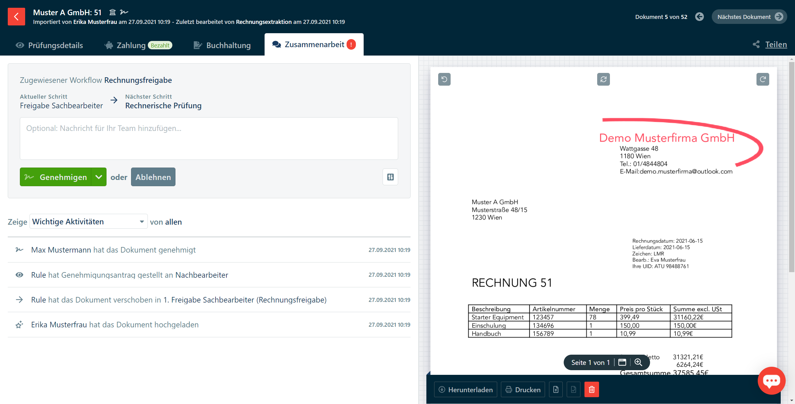Open the Buchhaltung tab
The width and height of the screenshot is (795, 404).
point(222,45)
